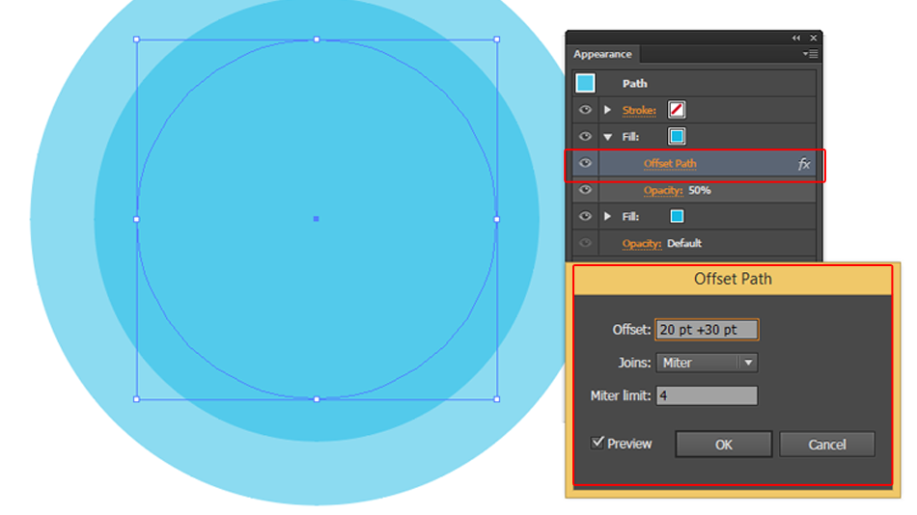This screenshot has height=515, width=917.
Task: Click the top-left bounding box handle
Action: click(136, 40)
